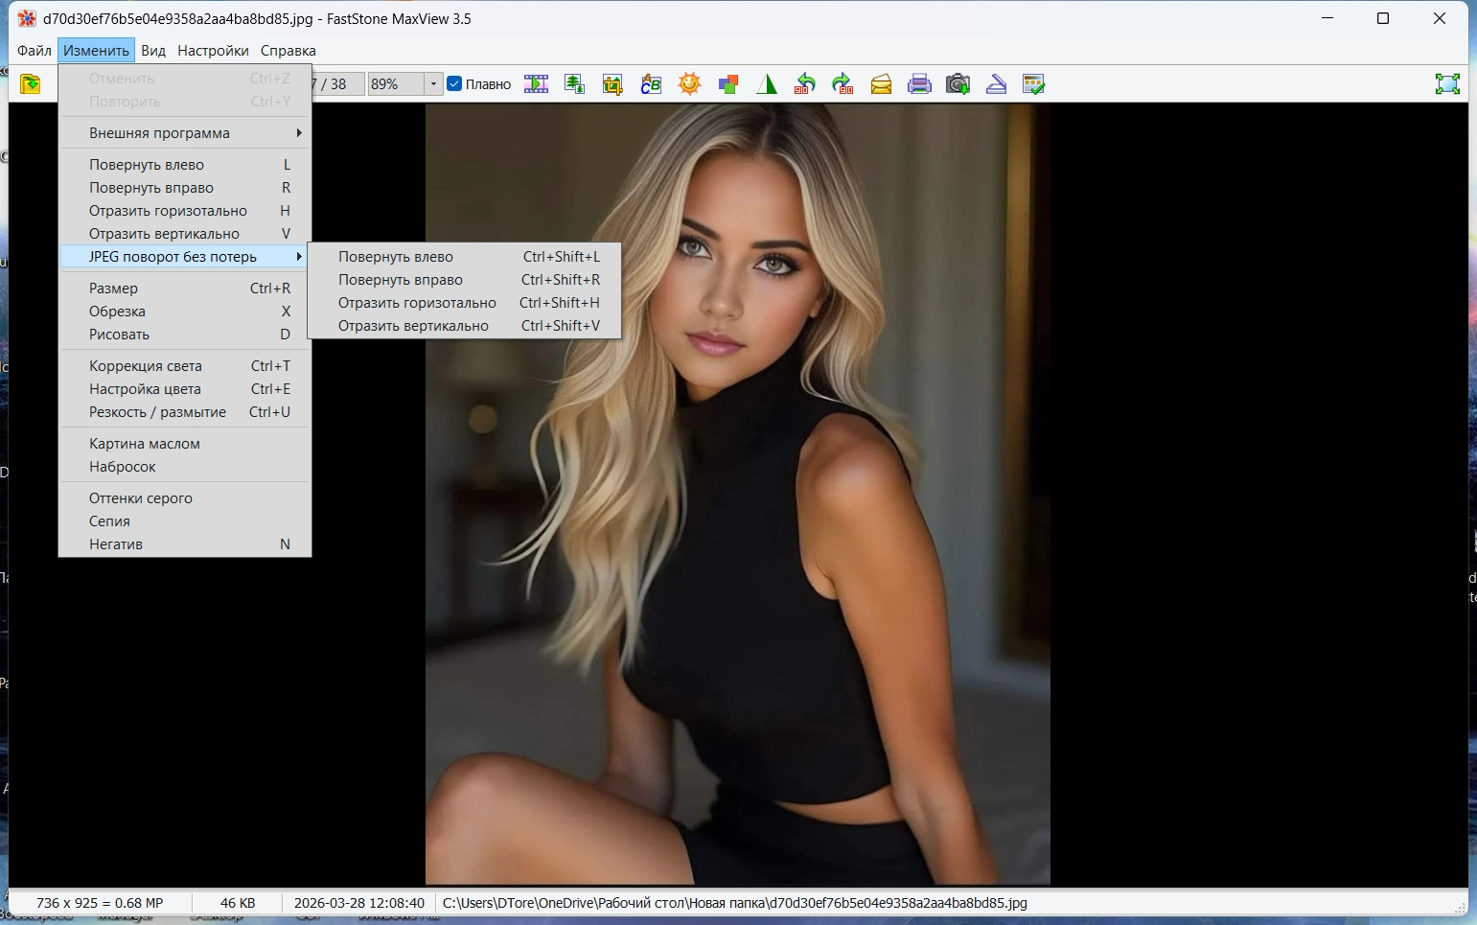The width and height of the screenshot is (1477, 925).
Task: Open the Настройки menu in the menu bar
Action: point(213,51)
